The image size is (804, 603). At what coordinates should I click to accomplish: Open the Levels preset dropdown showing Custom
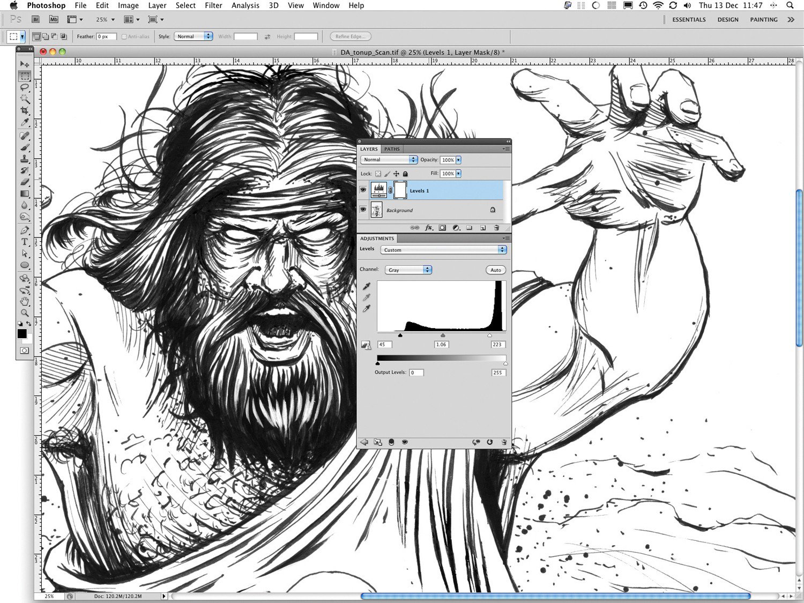click(x=443, y=250)
